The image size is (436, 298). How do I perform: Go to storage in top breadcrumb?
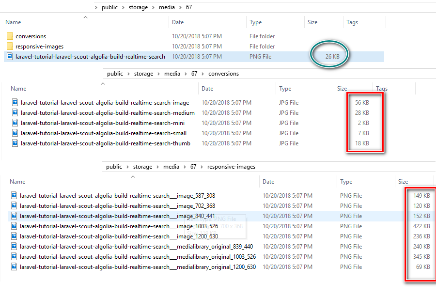click(x=138, y=8)
